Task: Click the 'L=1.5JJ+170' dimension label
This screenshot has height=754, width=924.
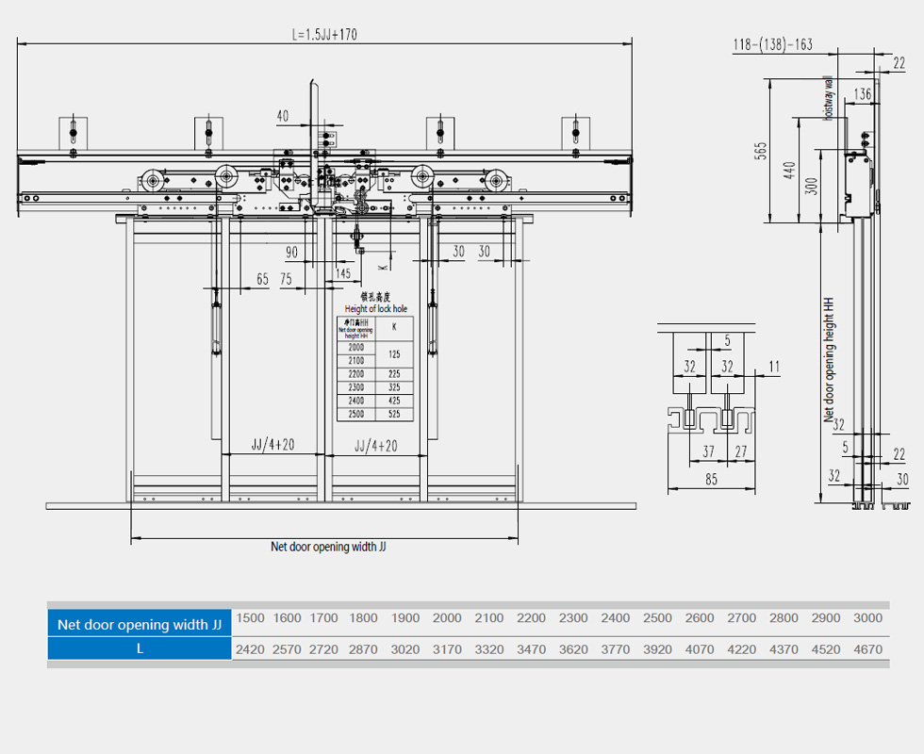Action: [324, 35]
